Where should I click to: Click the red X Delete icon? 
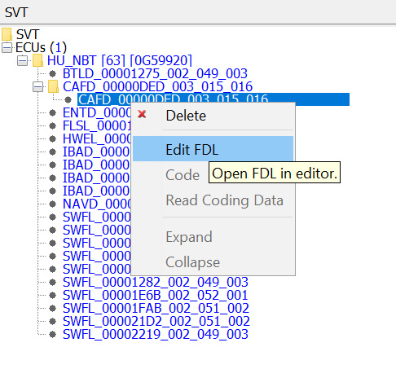tap(142, 114)
